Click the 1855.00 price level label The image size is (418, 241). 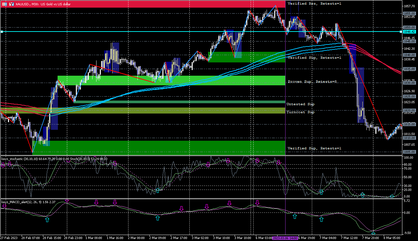[409, 14]
